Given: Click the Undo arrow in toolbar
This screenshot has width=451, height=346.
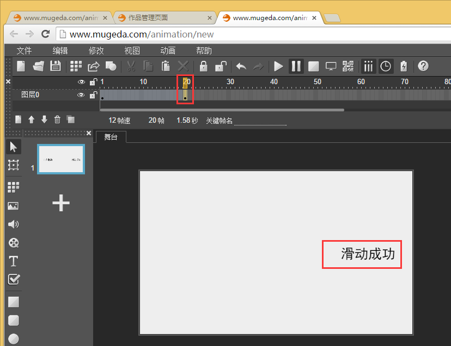Looking at the screenshot, I should click(241, 66).
